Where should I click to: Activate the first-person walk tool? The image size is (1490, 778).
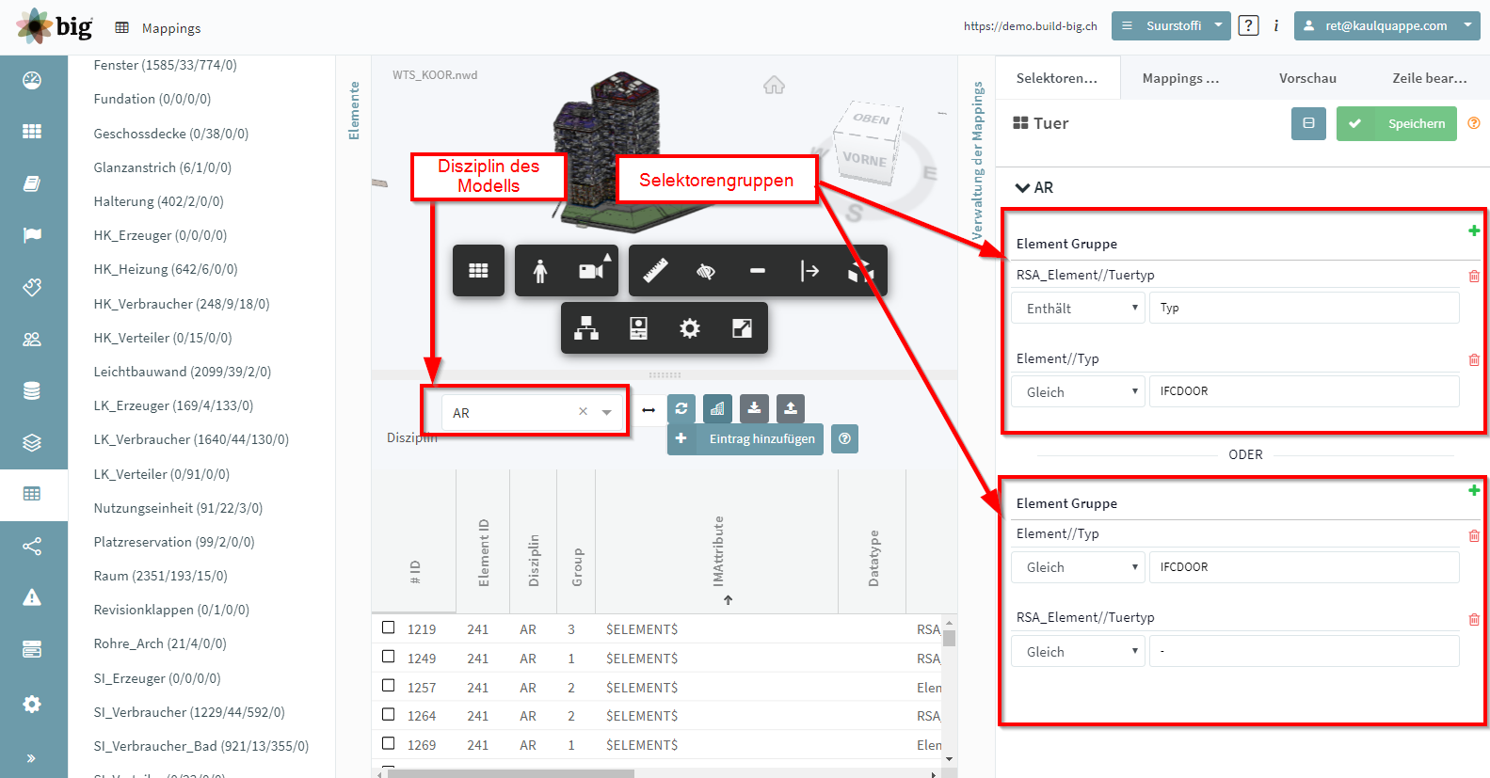click(540, 271)
